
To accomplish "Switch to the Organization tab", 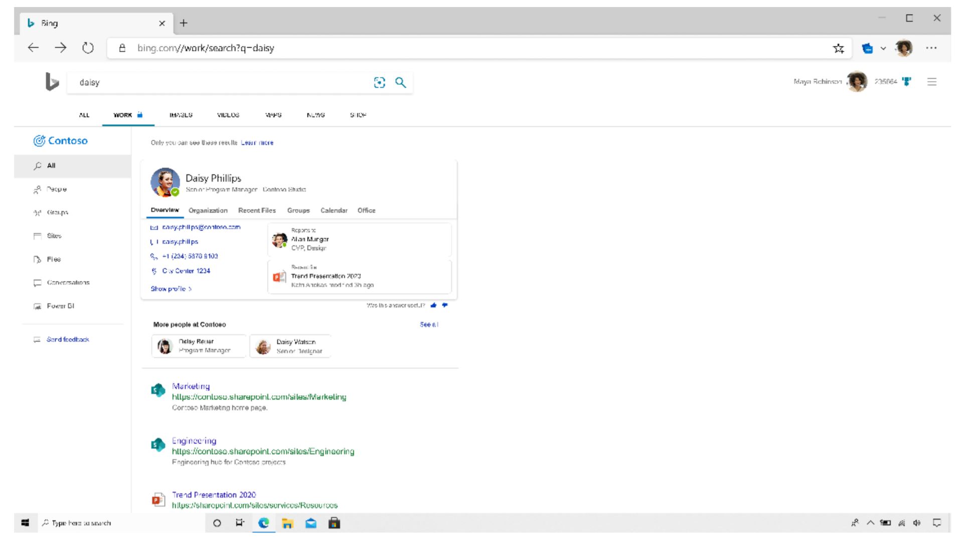I will (x=208, y=210).
